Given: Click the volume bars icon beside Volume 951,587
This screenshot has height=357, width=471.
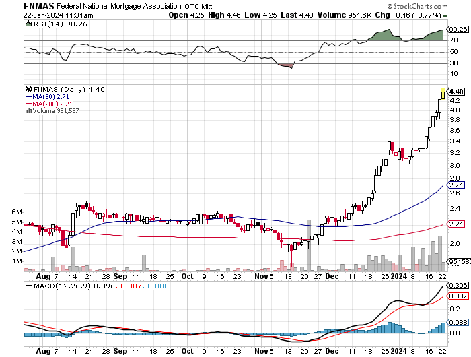Looking at the screenshot, I should coord(28,111).
